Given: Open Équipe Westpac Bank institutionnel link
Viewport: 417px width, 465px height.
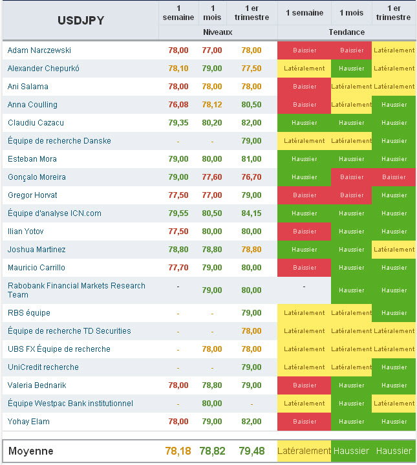Looking at the screenshot, I should click(x=70, y=403).
